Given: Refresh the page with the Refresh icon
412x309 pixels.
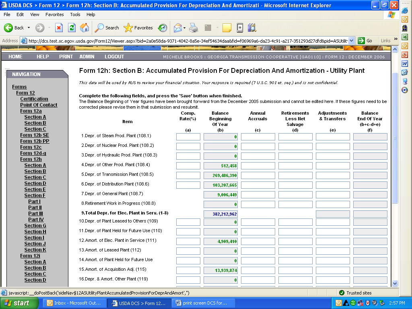Looking at the screenshot, I should [x=72, y=28].
